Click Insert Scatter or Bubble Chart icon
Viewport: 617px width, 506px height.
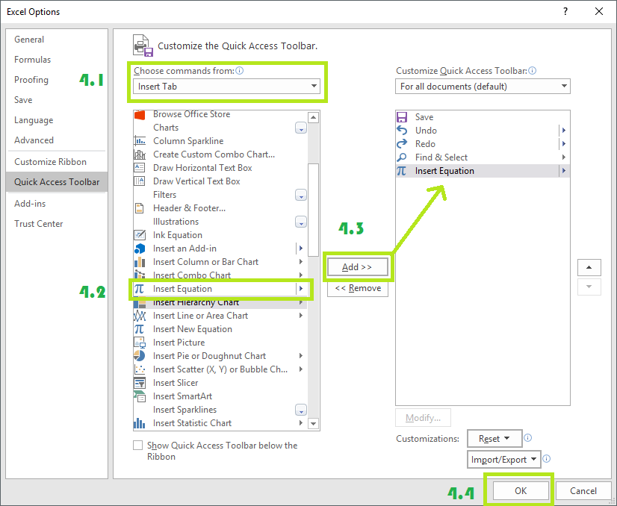pyautogui.click(x=140, y=369)
